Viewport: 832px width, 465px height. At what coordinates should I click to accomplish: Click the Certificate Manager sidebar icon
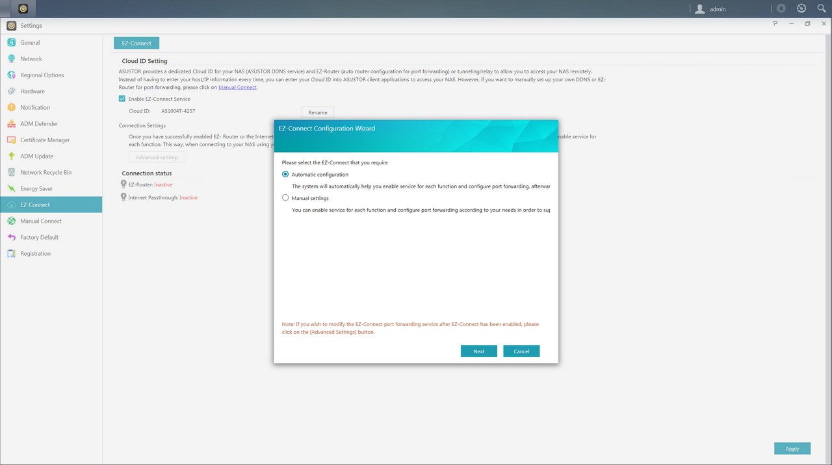pyautogui.click(x=11, y=140)
